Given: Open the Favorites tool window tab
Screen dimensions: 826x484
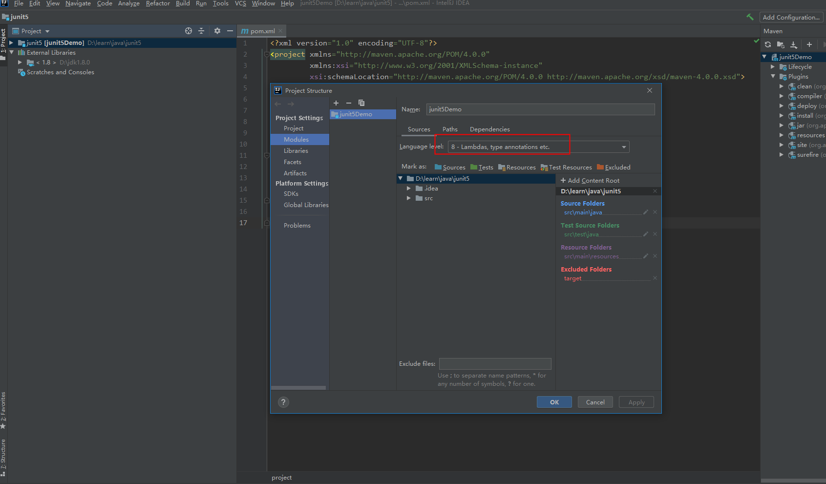Looking at the screenshot, I should pyautogui.click(x=3, y=410).
